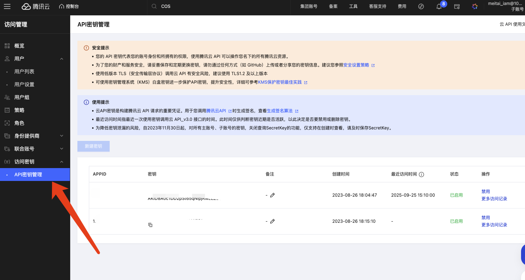This screenshot has width=525, height=280.
Task: Collapse the 用户 sidebar section
Action: [62, 59]
